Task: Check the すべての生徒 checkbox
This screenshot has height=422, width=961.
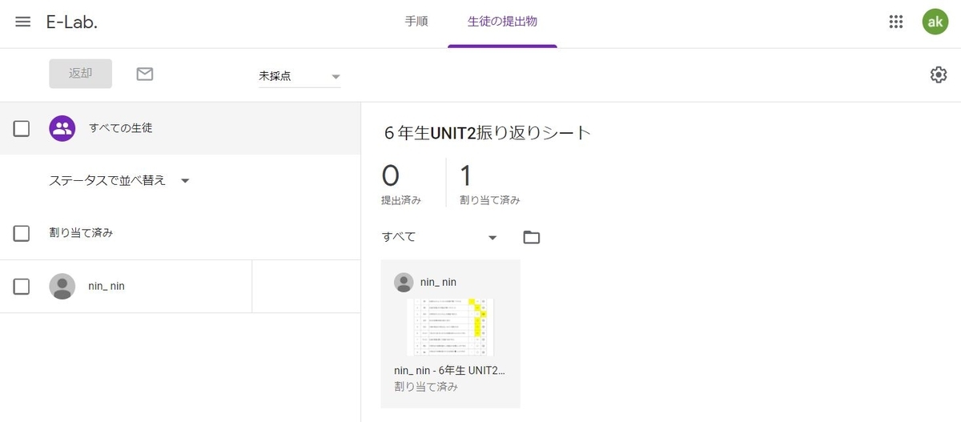Action: [22, 128]
